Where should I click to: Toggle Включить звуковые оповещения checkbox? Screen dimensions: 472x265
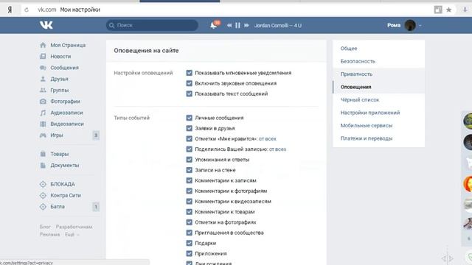pos(189,83)
